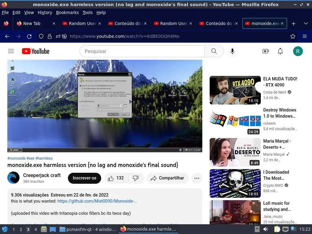Click the Pesquisar search field
312x234 pixels.
[142, 51]
